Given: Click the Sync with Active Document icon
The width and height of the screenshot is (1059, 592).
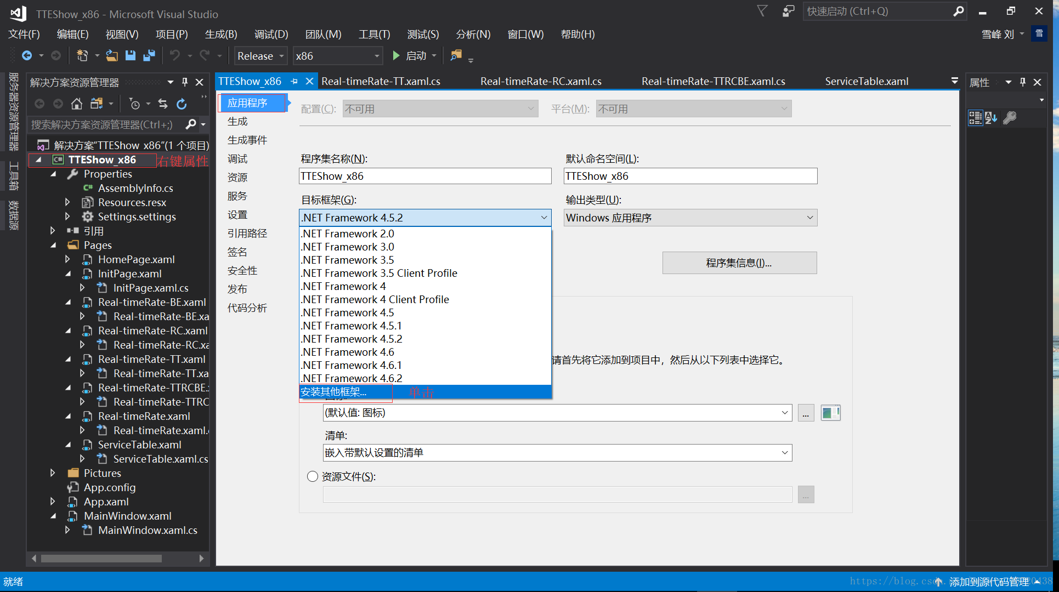Looking at the screenshot, I should [x=163, y=104].
